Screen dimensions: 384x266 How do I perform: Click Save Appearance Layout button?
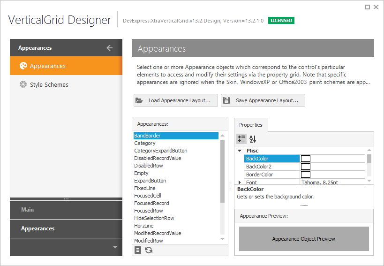pos(263,100)
